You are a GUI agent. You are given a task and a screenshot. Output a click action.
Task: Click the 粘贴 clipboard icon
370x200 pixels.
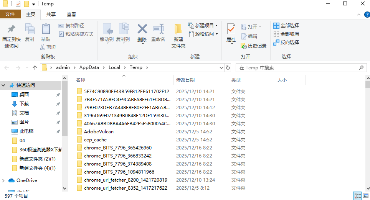[x=46, y=29]
